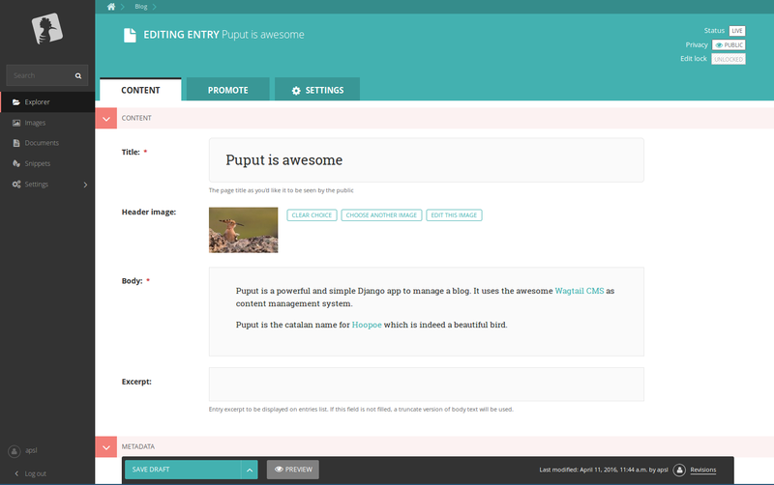Open the Documents section
The image size is (774, 485).
tap(42, 143)
